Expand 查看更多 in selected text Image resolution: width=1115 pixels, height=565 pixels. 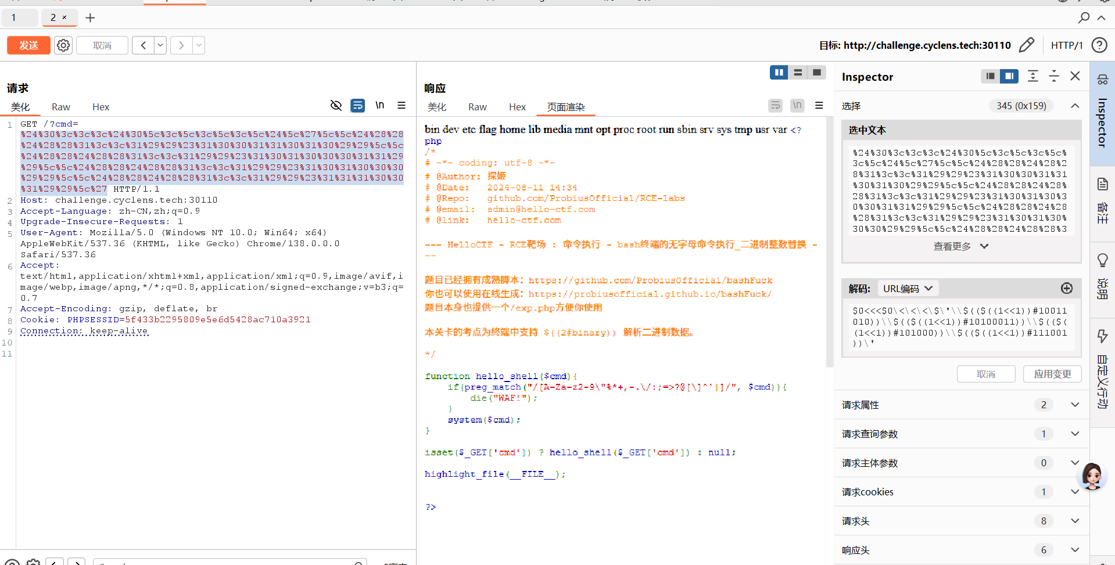click(961, 246)
